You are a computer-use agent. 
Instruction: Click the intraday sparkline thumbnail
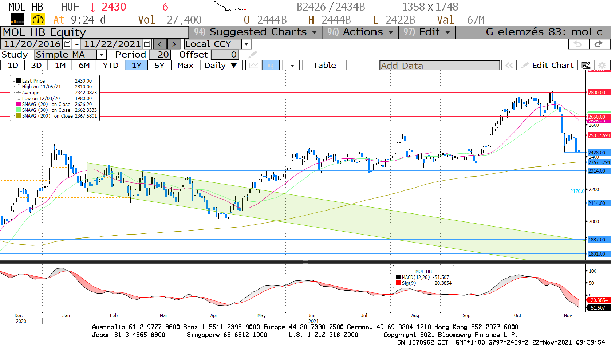pos(229,7)
